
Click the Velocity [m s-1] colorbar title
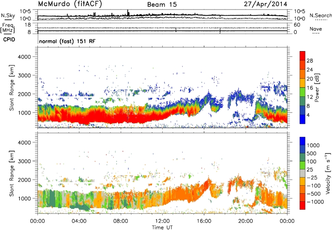tap(328, 173)
